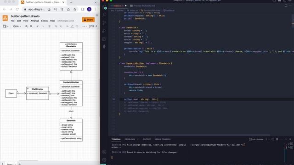
Task: Close the builder-pattern.drawio browser tab
Action: click(63, 2)
